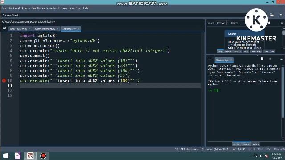Open the IPython console options menu
The image size is (285, 160).
281,59
